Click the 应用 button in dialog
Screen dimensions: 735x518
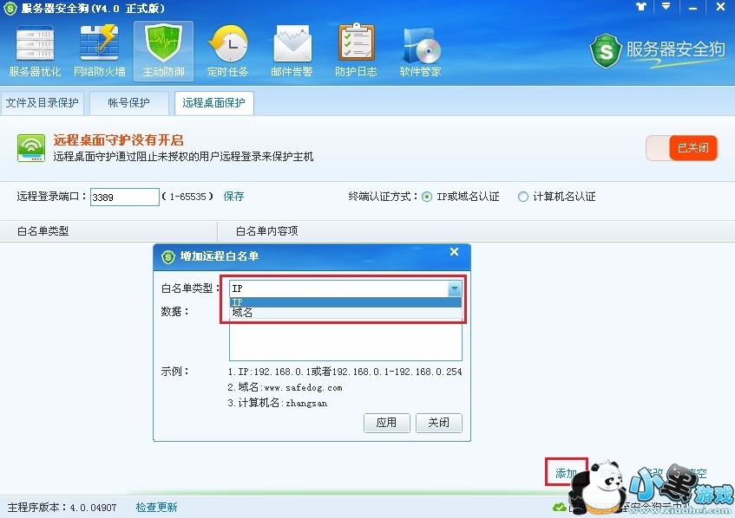[387, 423]
